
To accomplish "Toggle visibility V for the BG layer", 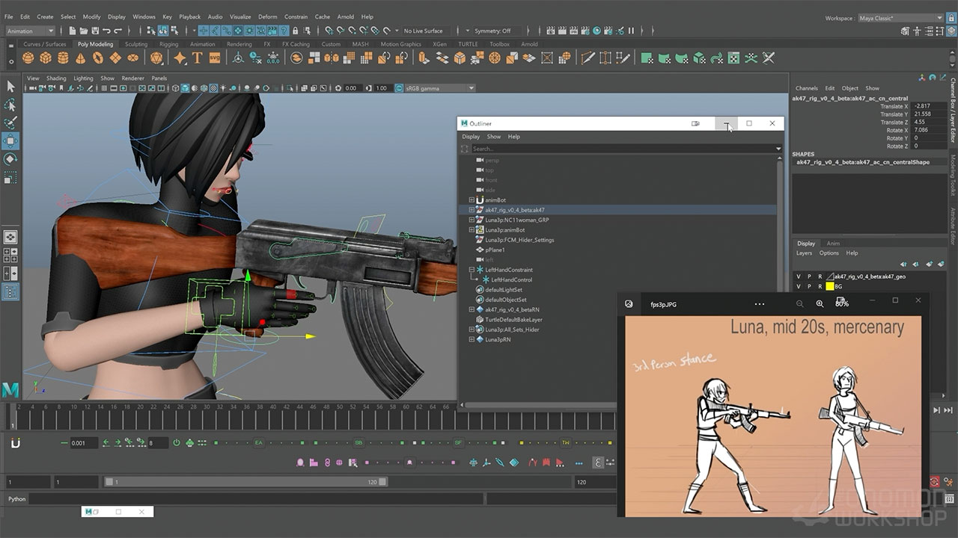I will pos(799,286).
